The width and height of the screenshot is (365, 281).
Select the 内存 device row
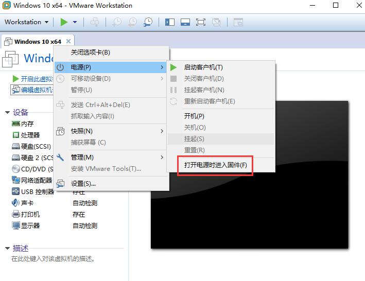coord(23,124)
